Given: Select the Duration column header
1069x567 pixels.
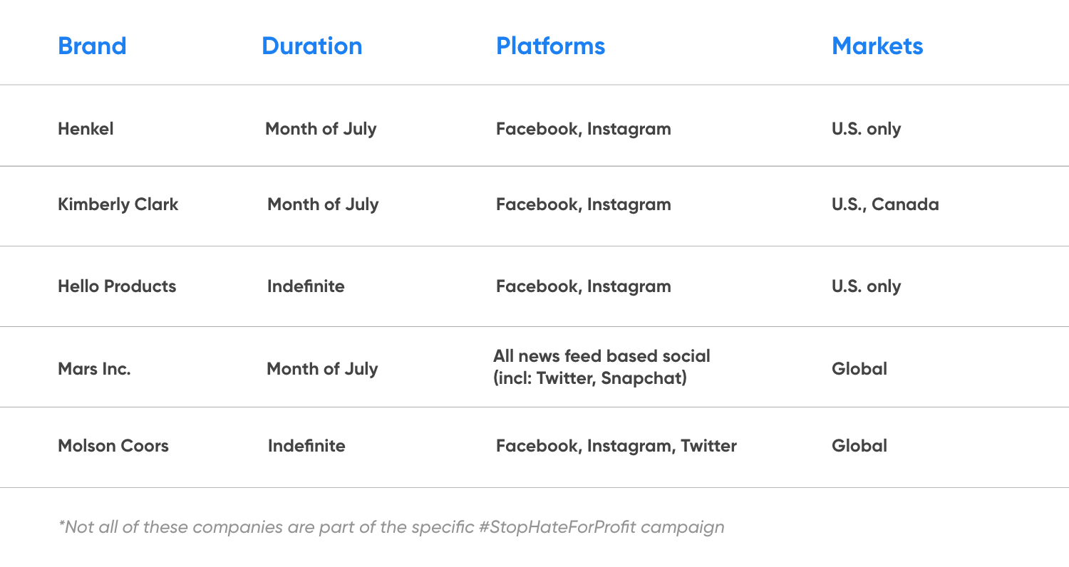Looking at the screenshot, I should click(x=311, y=46).
